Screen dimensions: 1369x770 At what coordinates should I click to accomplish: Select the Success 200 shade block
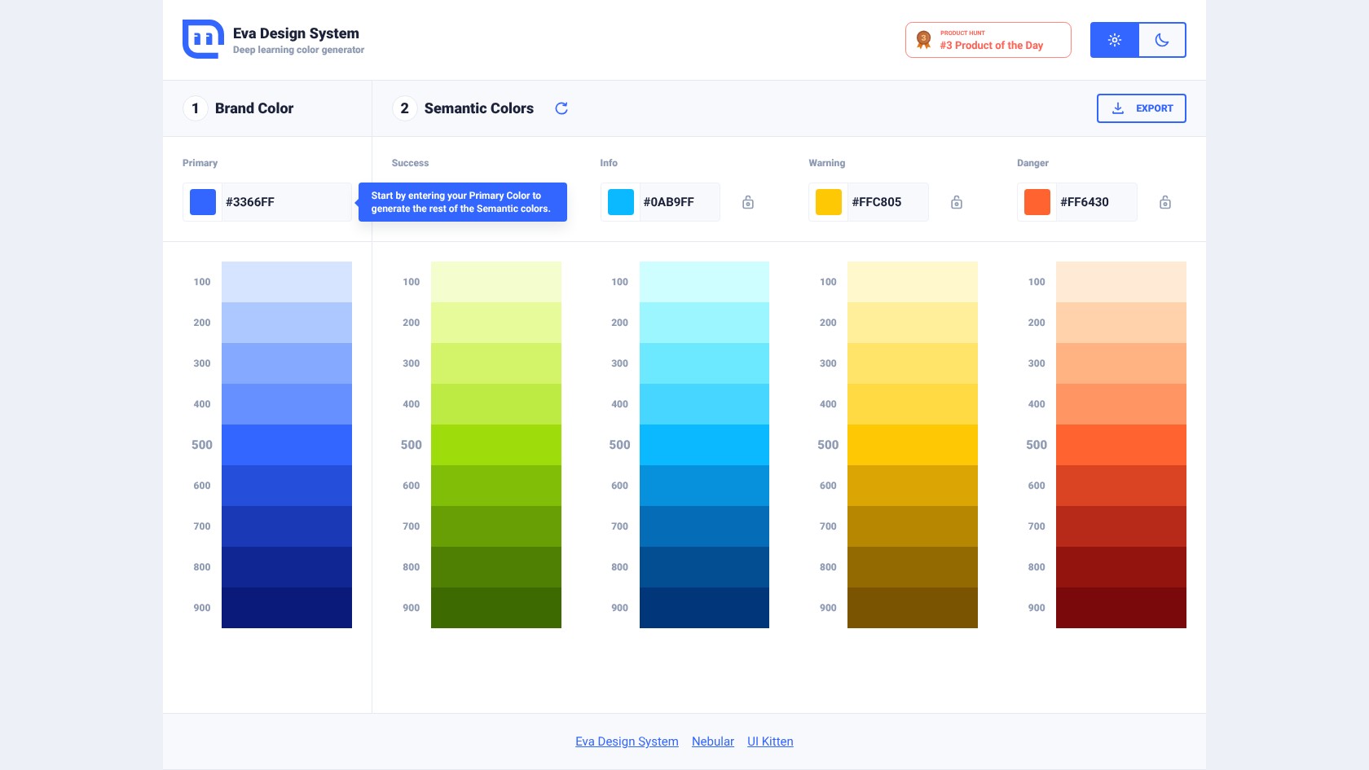496,323
